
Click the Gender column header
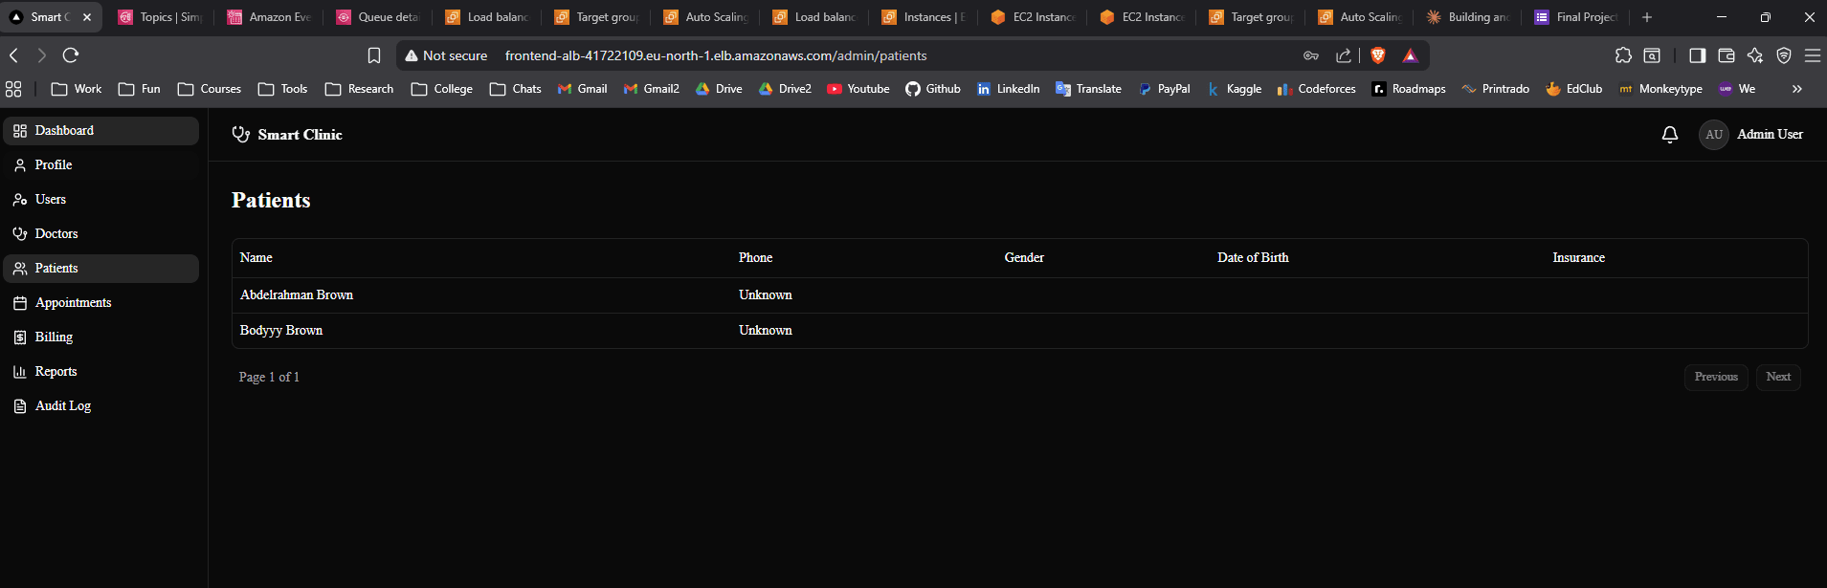(1024, 258)
